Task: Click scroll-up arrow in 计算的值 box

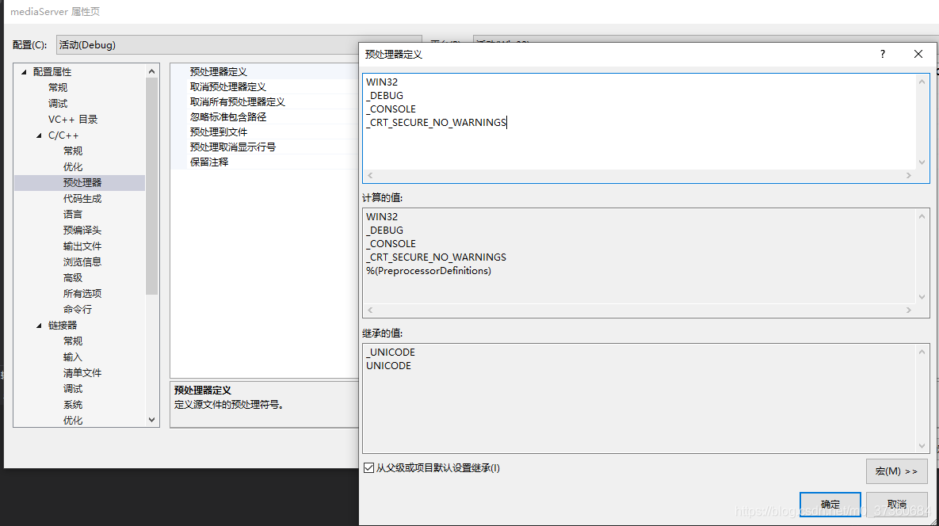Action: point(922,216)
